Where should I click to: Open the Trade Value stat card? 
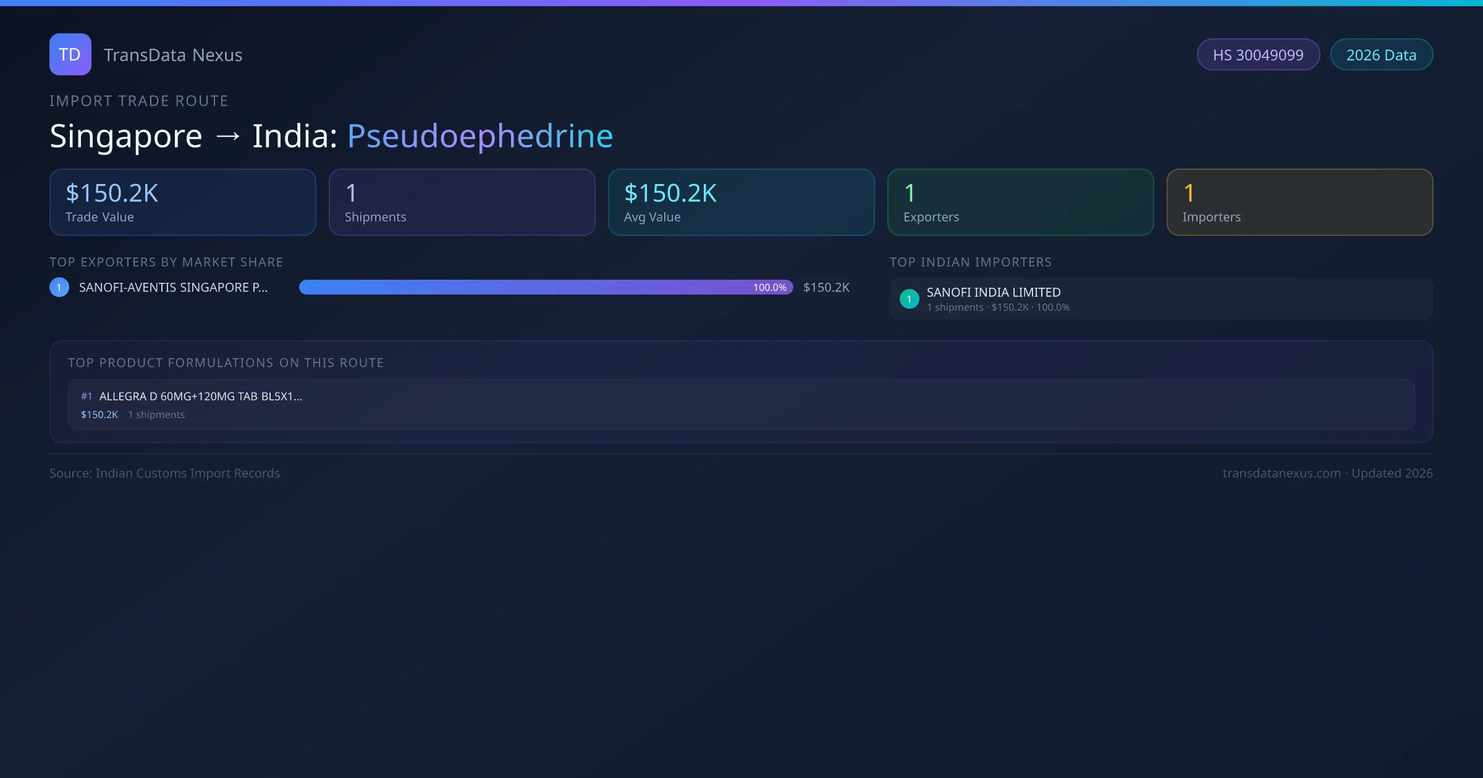pos(183,203)
